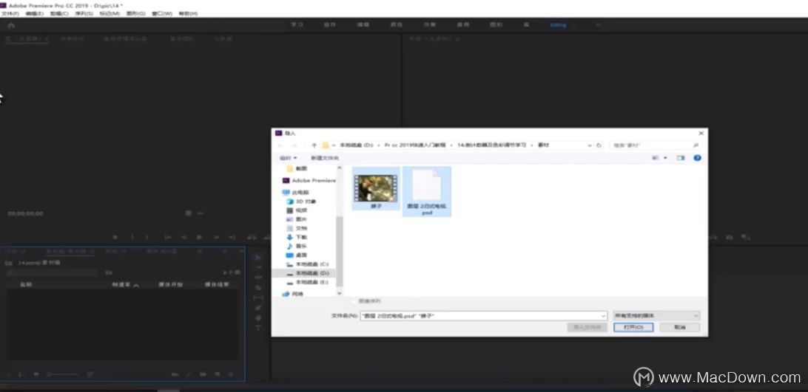Open the 序列(S) menu
This screenshot has height=392, width=808.
coord(84,13)
